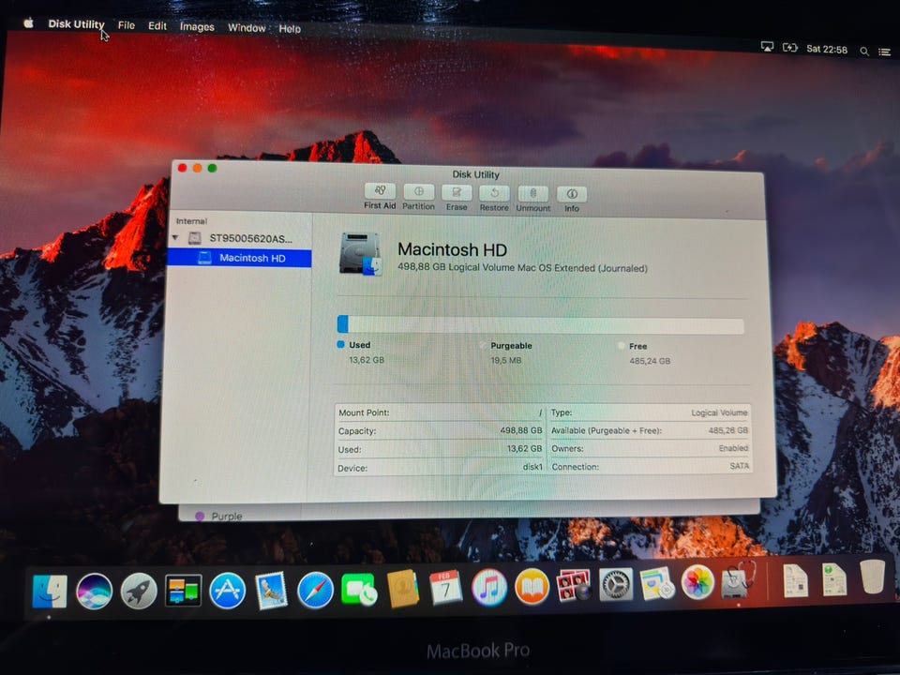900x675 pixels.
Task: Open the File menu
Action: (x=127, y=25)
